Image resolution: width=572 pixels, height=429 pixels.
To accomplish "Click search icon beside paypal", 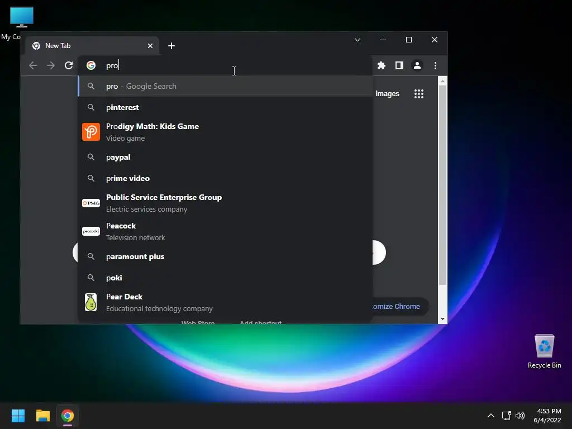I will click(x=91, y=157).
